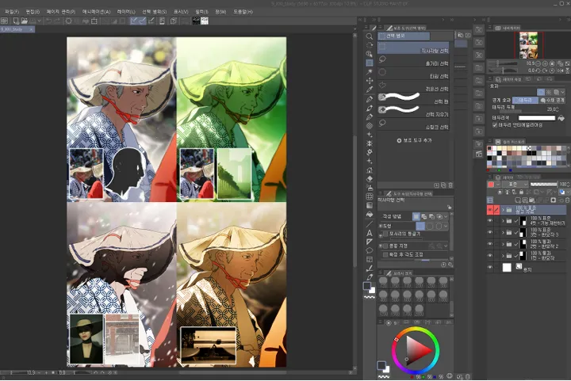Create new layer folder icon
This screenshot has width=571, height=381.
(x=532, y=200)
